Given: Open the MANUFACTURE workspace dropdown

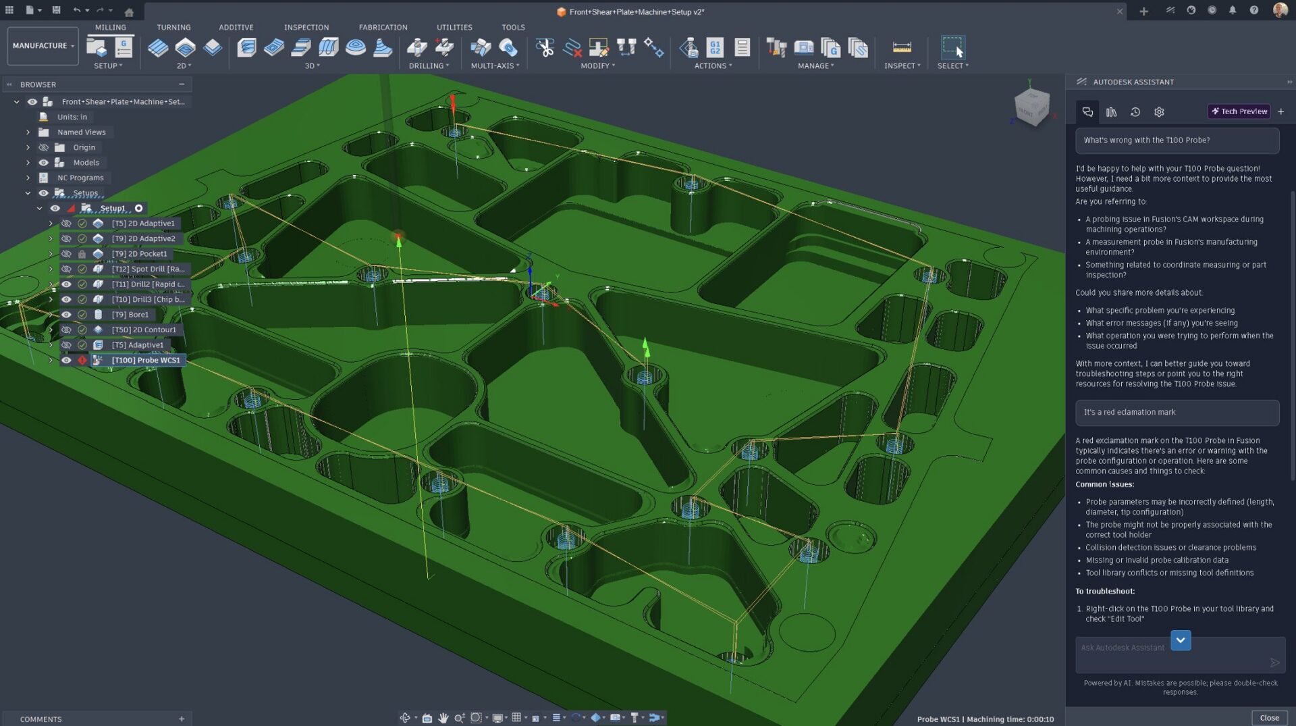Looking at the screenshot, I should point(43,46).
